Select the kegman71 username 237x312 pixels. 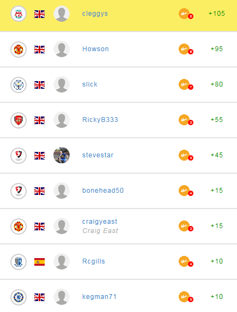99,297
